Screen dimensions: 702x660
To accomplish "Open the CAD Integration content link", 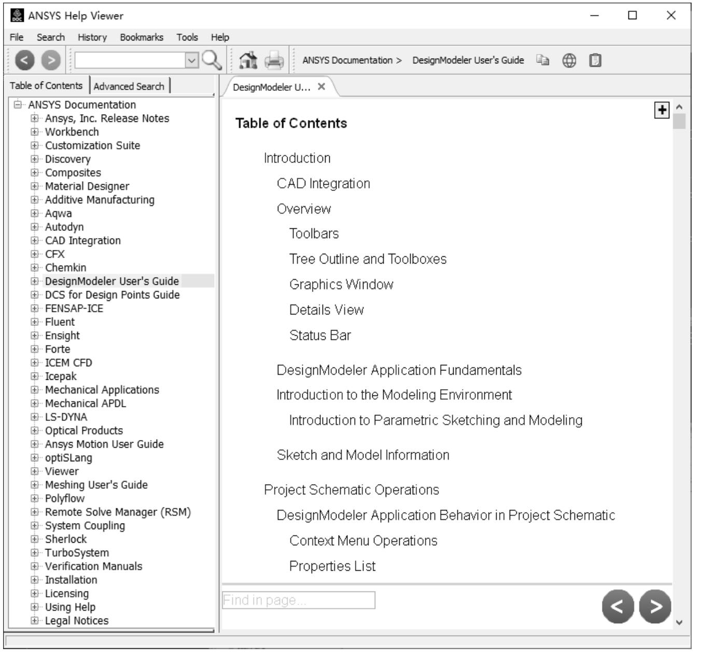I will pyautogui.click(x=324, y=183).
